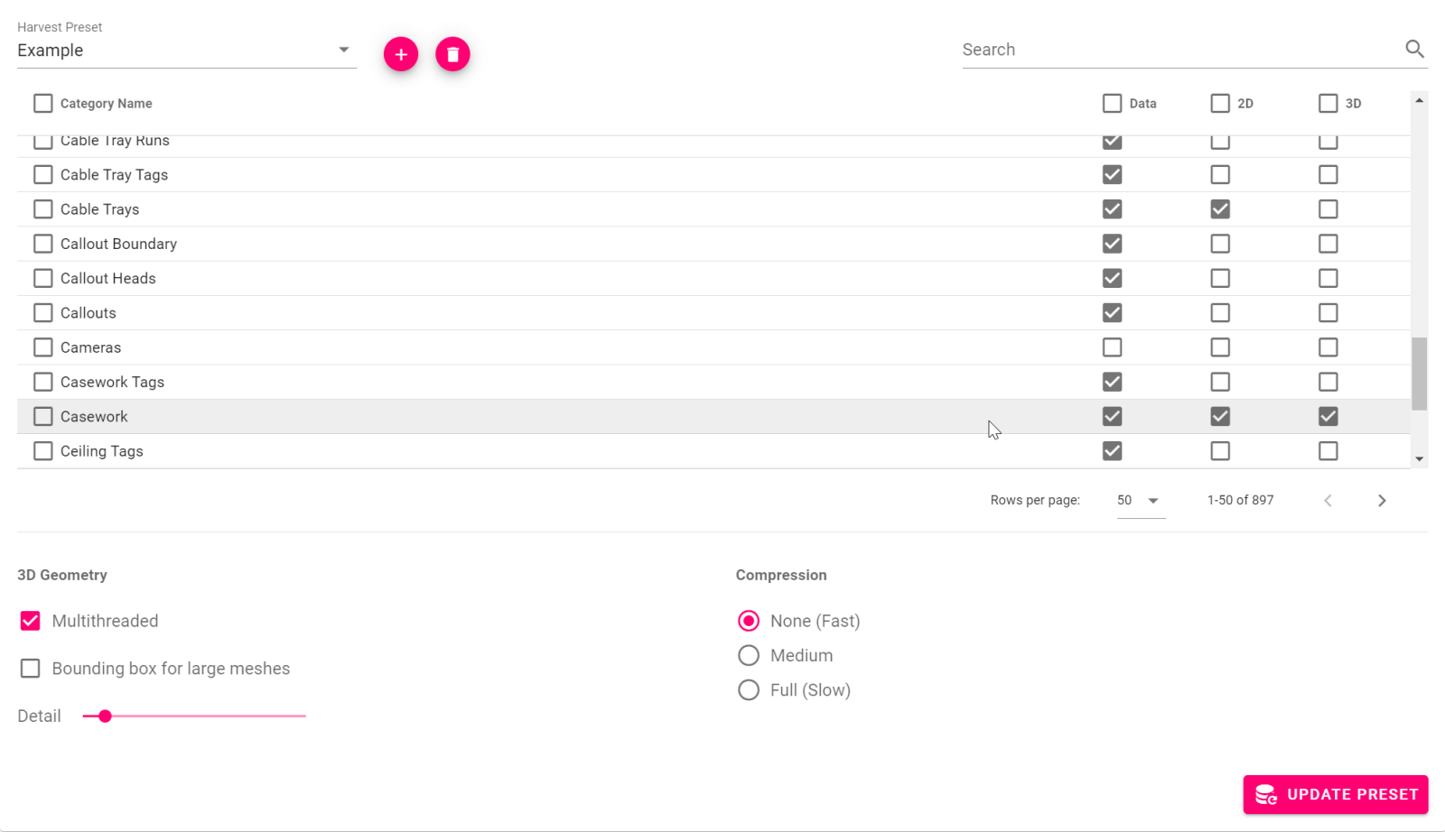Enable Bounding box for large meshes
The image size is (1445, 832).
tap(30, 668)
